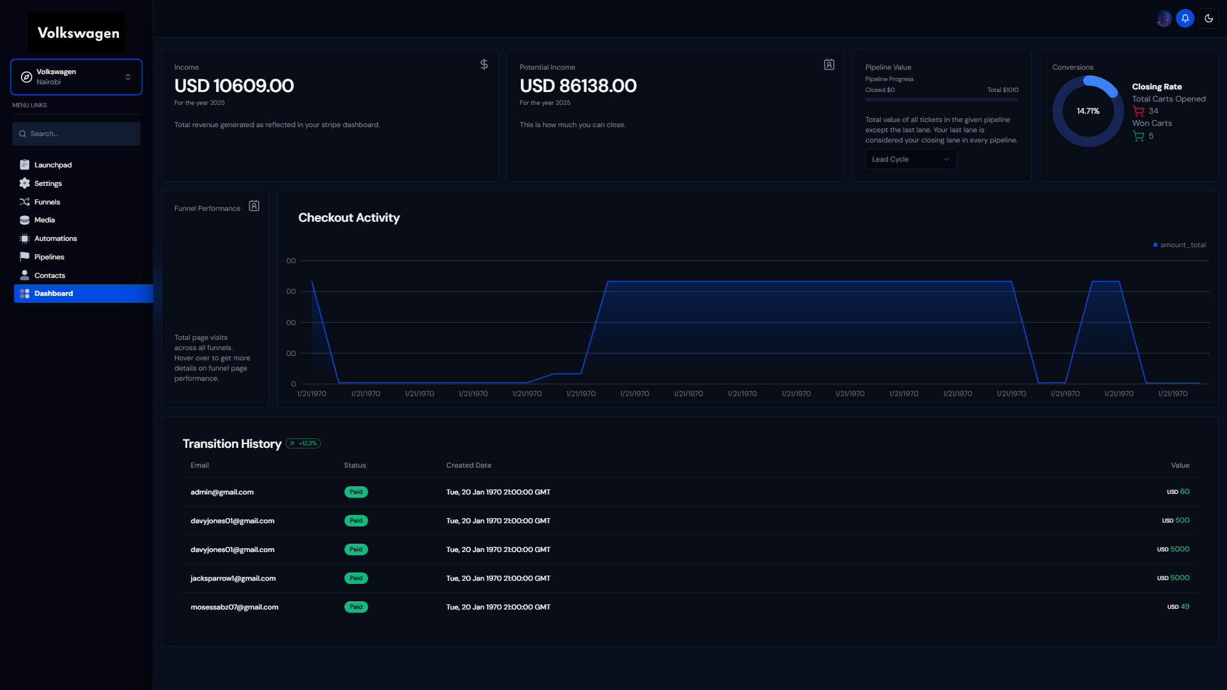1227x690 pixels.
Task: Click the USD 49 value
Action: 1178,607
